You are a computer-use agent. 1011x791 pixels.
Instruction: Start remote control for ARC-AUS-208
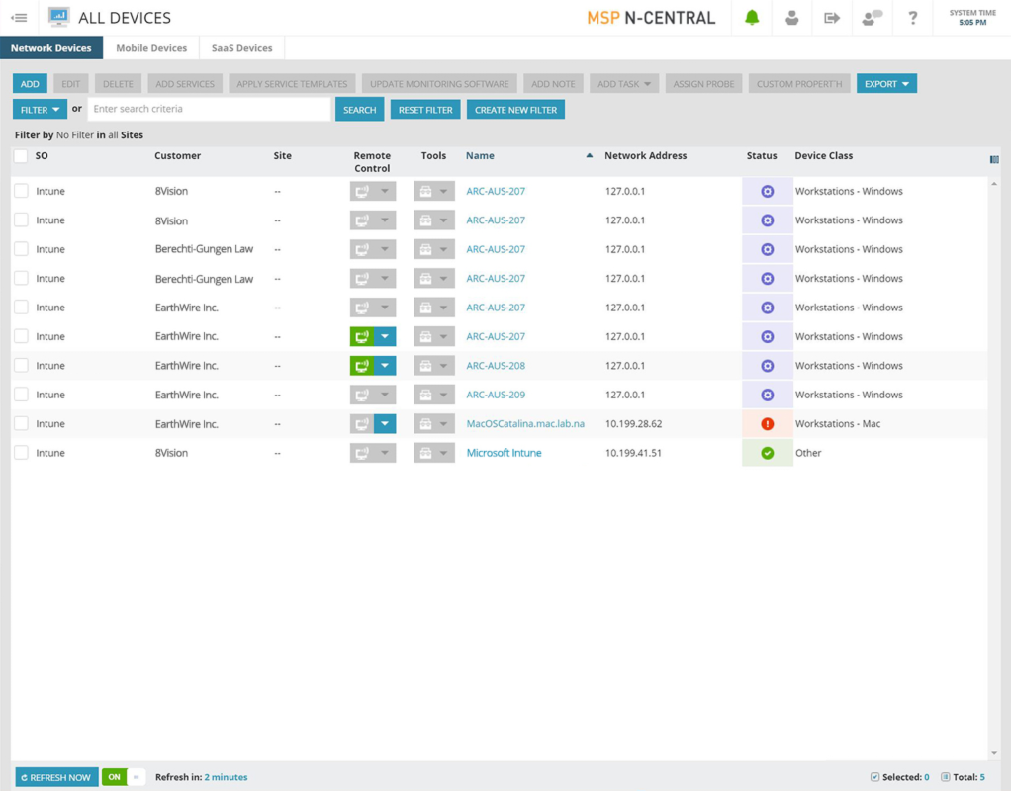coord(362,366)
